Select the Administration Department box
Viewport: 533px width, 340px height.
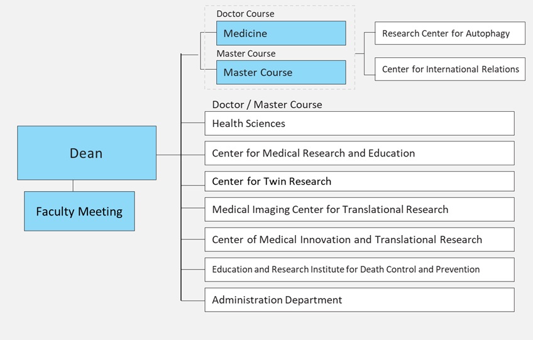point(359,300)
